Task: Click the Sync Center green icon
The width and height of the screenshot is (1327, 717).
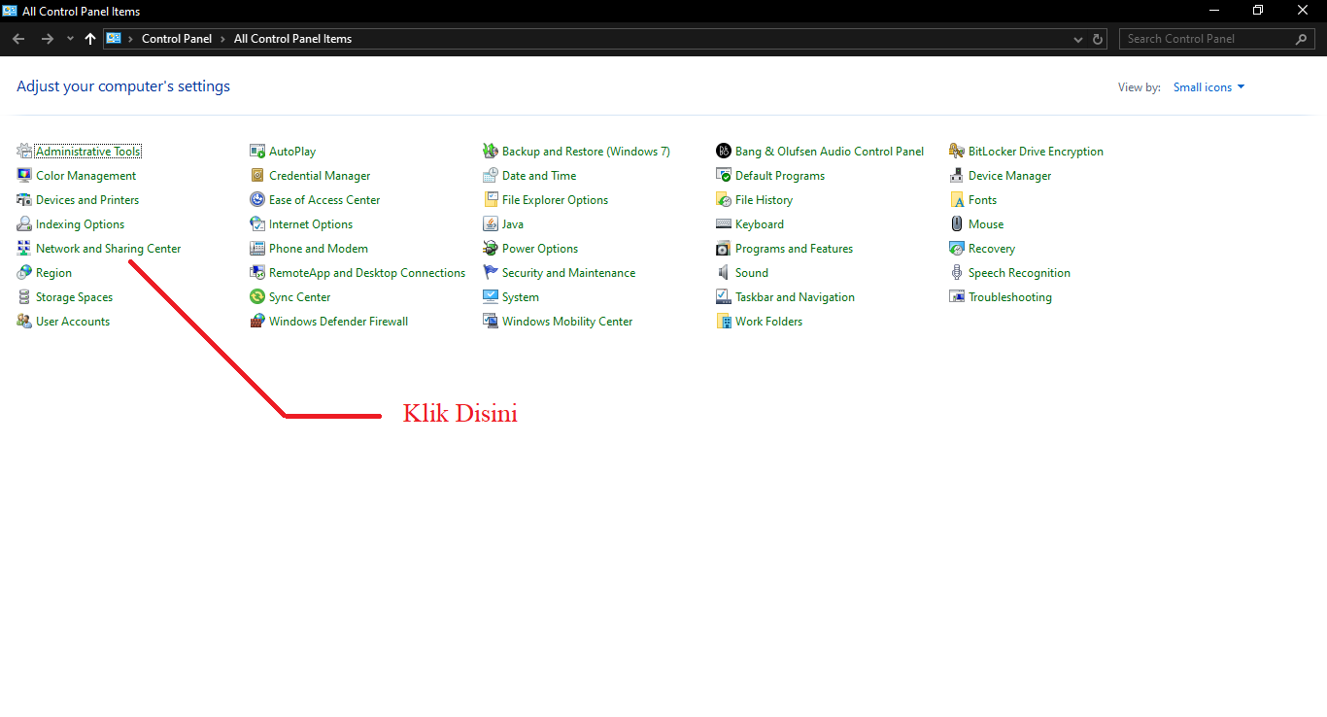Action: [257, 297]
